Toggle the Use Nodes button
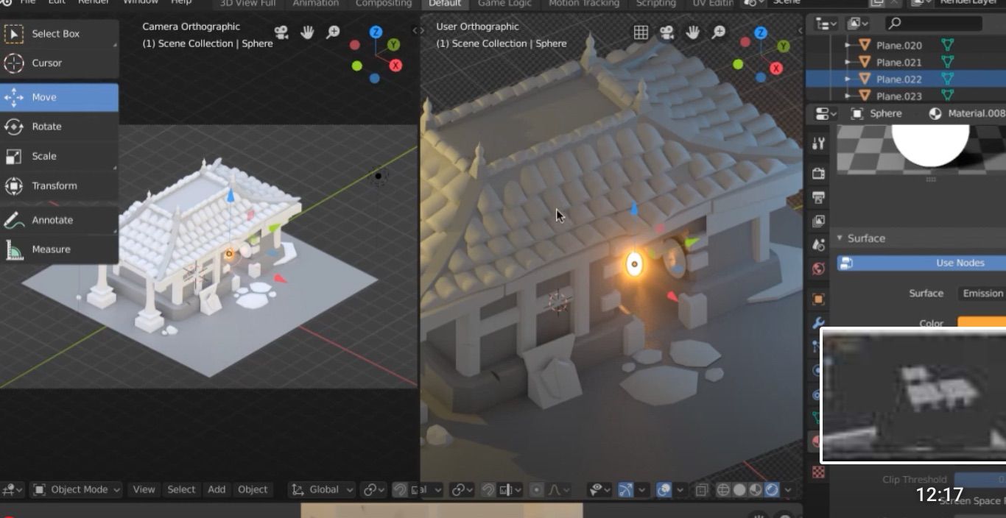This screenshot has height=518, width=1006. click(x=921, y=263)
